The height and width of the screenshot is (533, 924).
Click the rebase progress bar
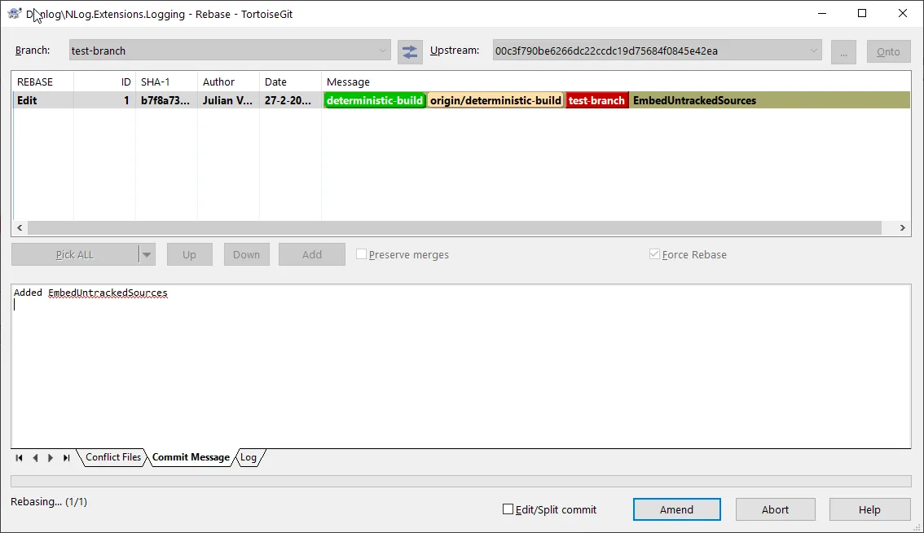tap(461, 481)
